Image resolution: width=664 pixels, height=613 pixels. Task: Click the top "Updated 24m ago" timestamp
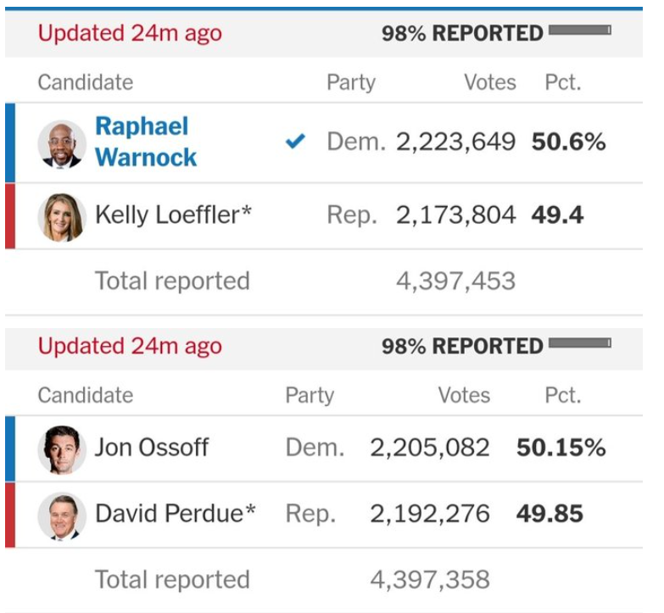point(130,33)
